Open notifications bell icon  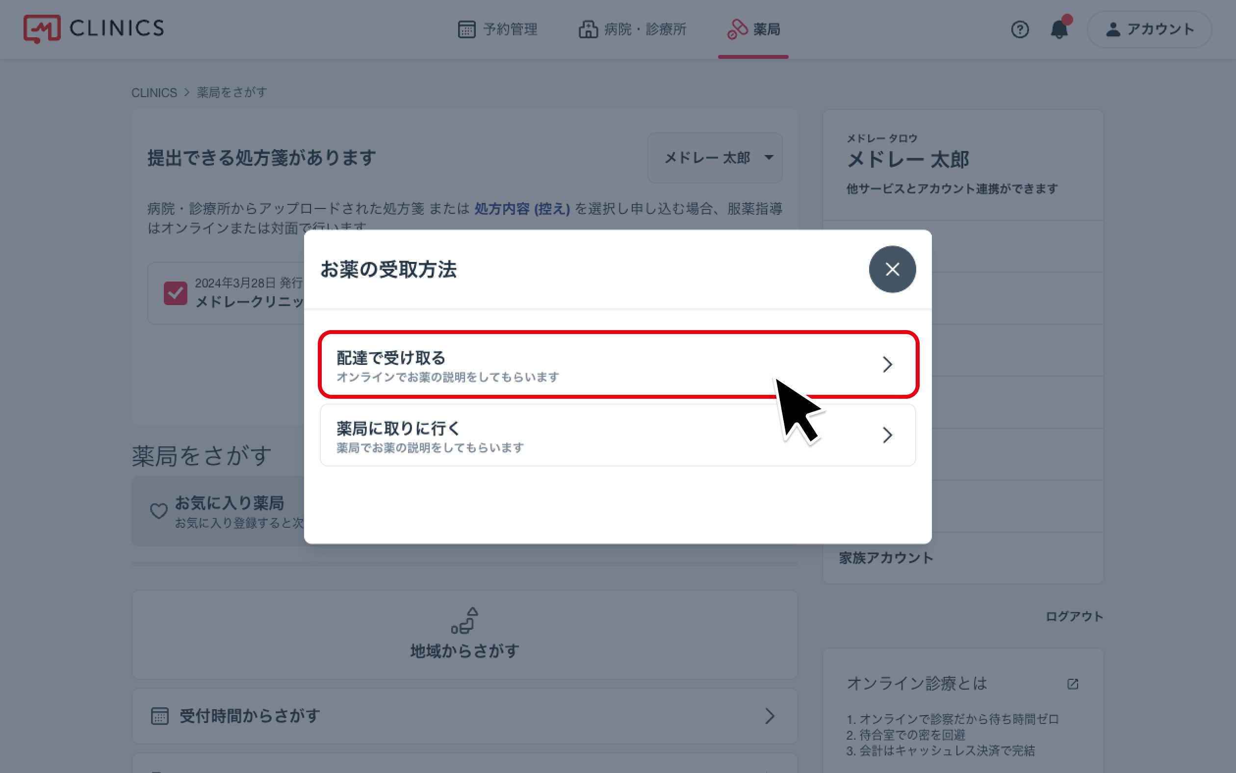1059,29
